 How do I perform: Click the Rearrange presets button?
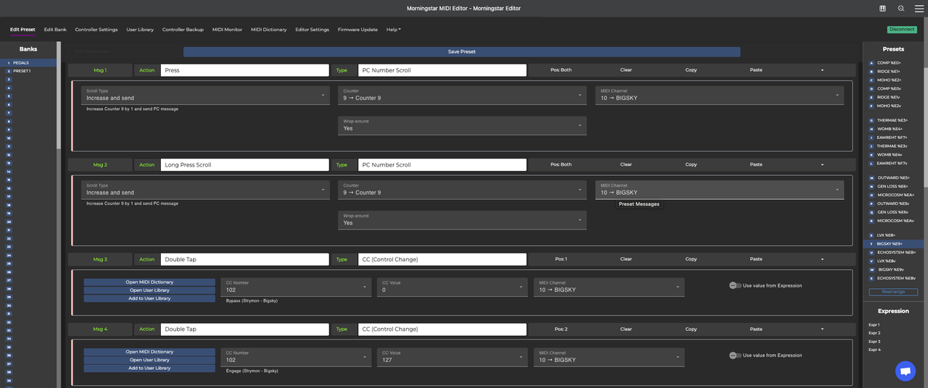coord(893,292)
